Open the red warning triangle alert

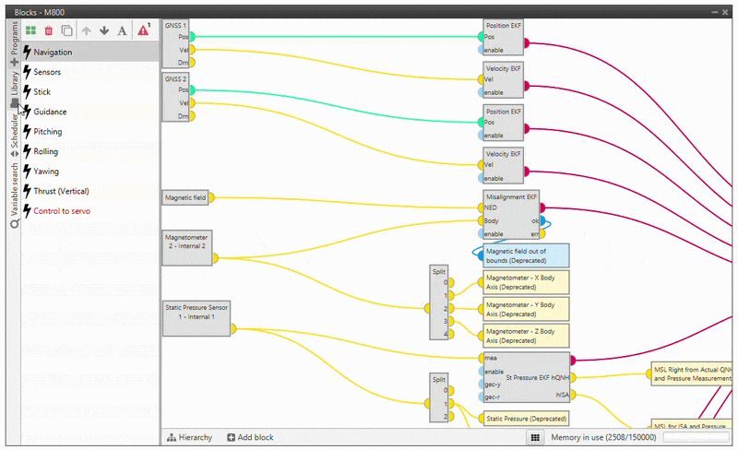(x=144, y=30)
